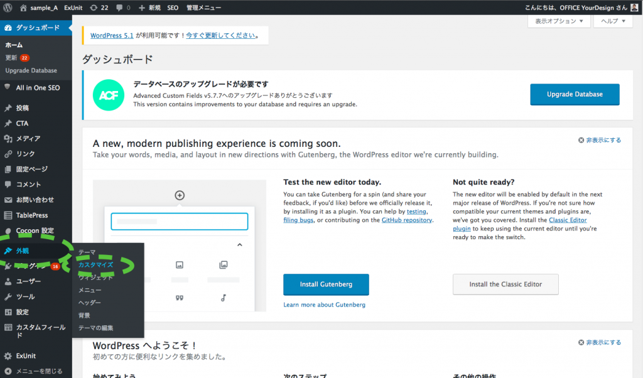Expand the 表示オプション dropdown
643x378 pixels.
559,21
